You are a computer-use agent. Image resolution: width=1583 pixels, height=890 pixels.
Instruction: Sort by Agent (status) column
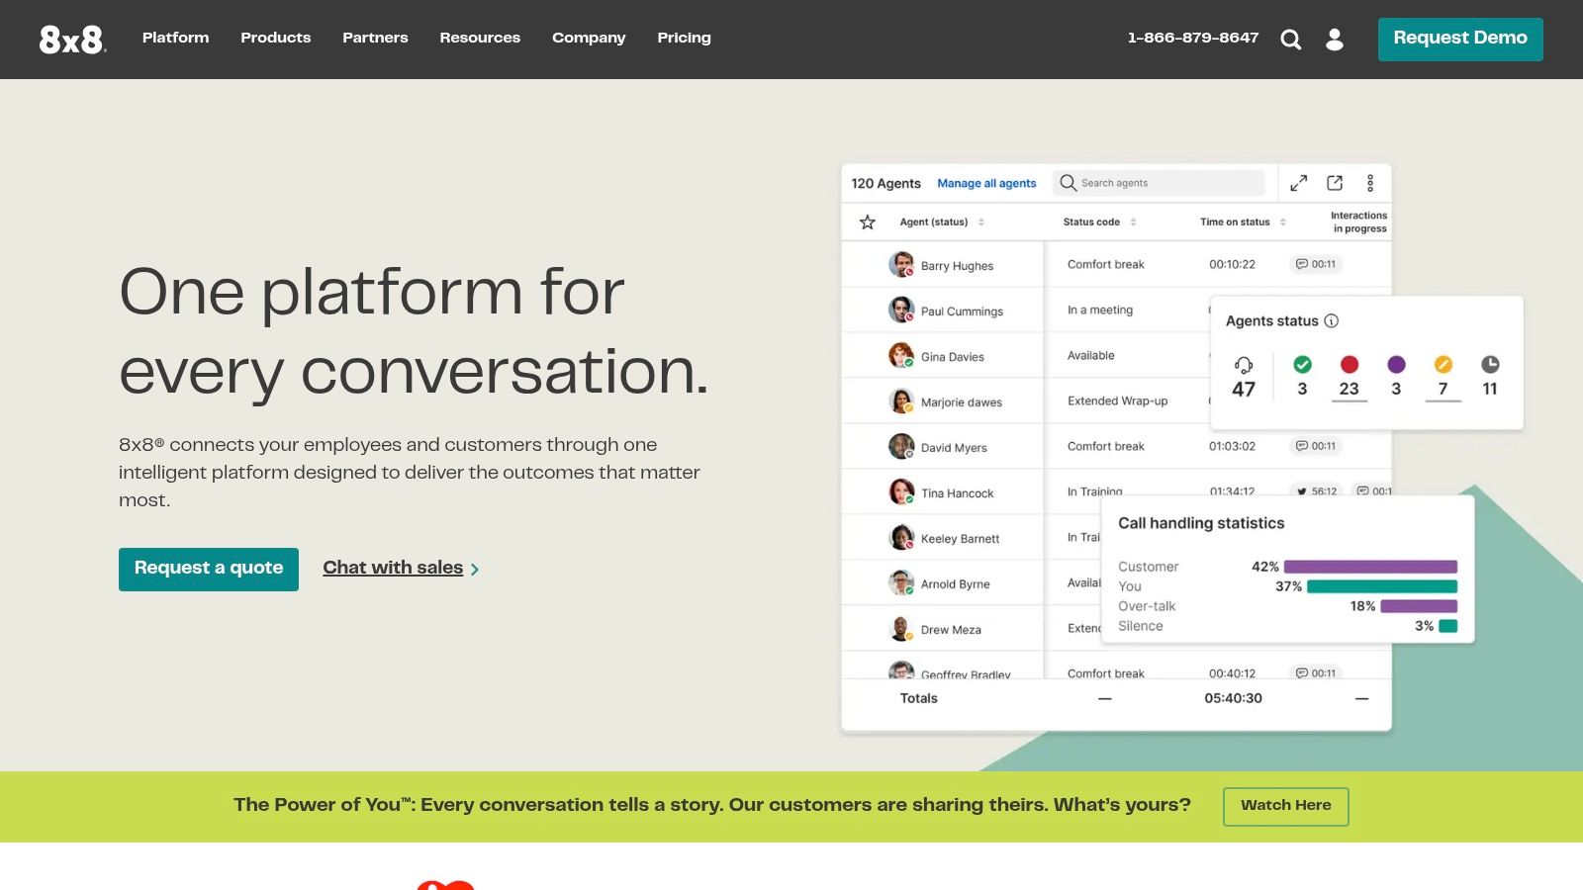pos(981,222)
